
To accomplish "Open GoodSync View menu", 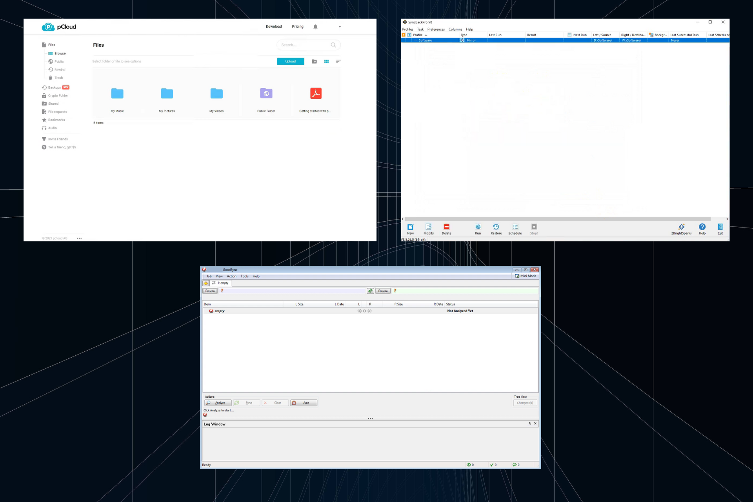I will pos(219,276).
